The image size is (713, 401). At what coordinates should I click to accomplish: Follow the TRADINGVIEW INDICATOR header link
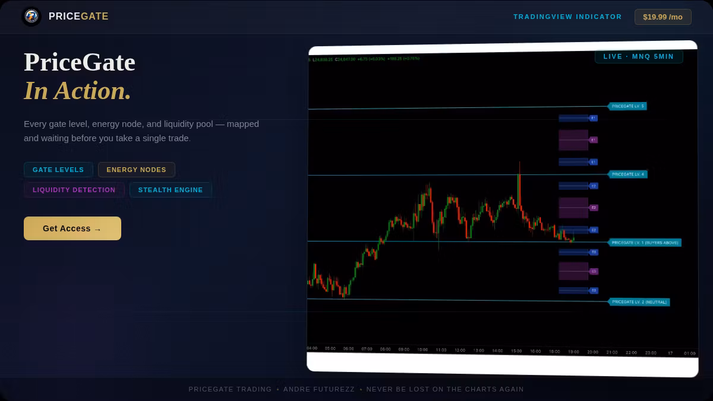point(567,17)
